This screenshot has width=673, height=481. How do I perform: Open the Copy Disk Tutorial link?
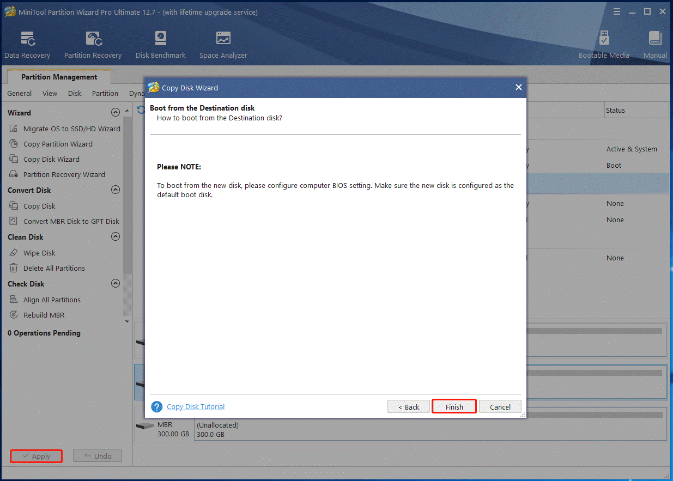[196, 407]
